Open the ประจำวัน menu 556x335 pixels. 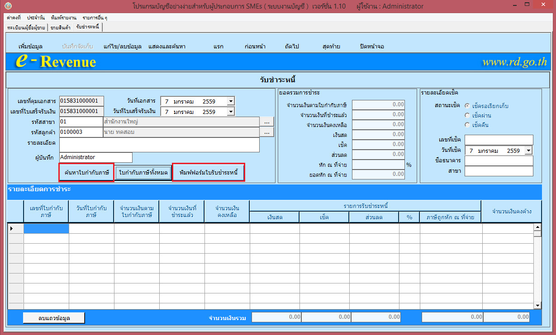click(36, 18)
